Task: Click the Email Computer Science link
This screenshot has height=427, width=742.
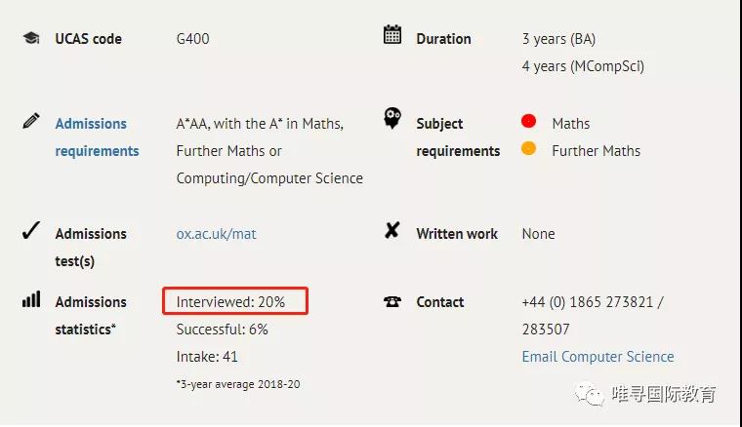Action: pyautogui.click(x=598, y=356)
